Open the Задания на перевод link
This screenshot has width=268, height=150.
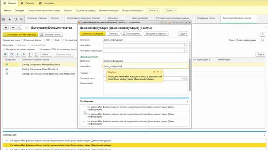point(85,10)
